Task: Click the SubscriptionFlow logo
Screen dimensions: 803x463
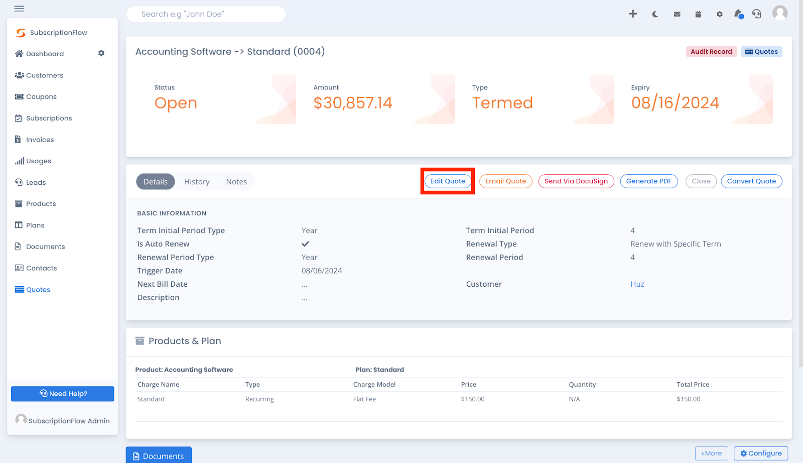Action: 51,33
